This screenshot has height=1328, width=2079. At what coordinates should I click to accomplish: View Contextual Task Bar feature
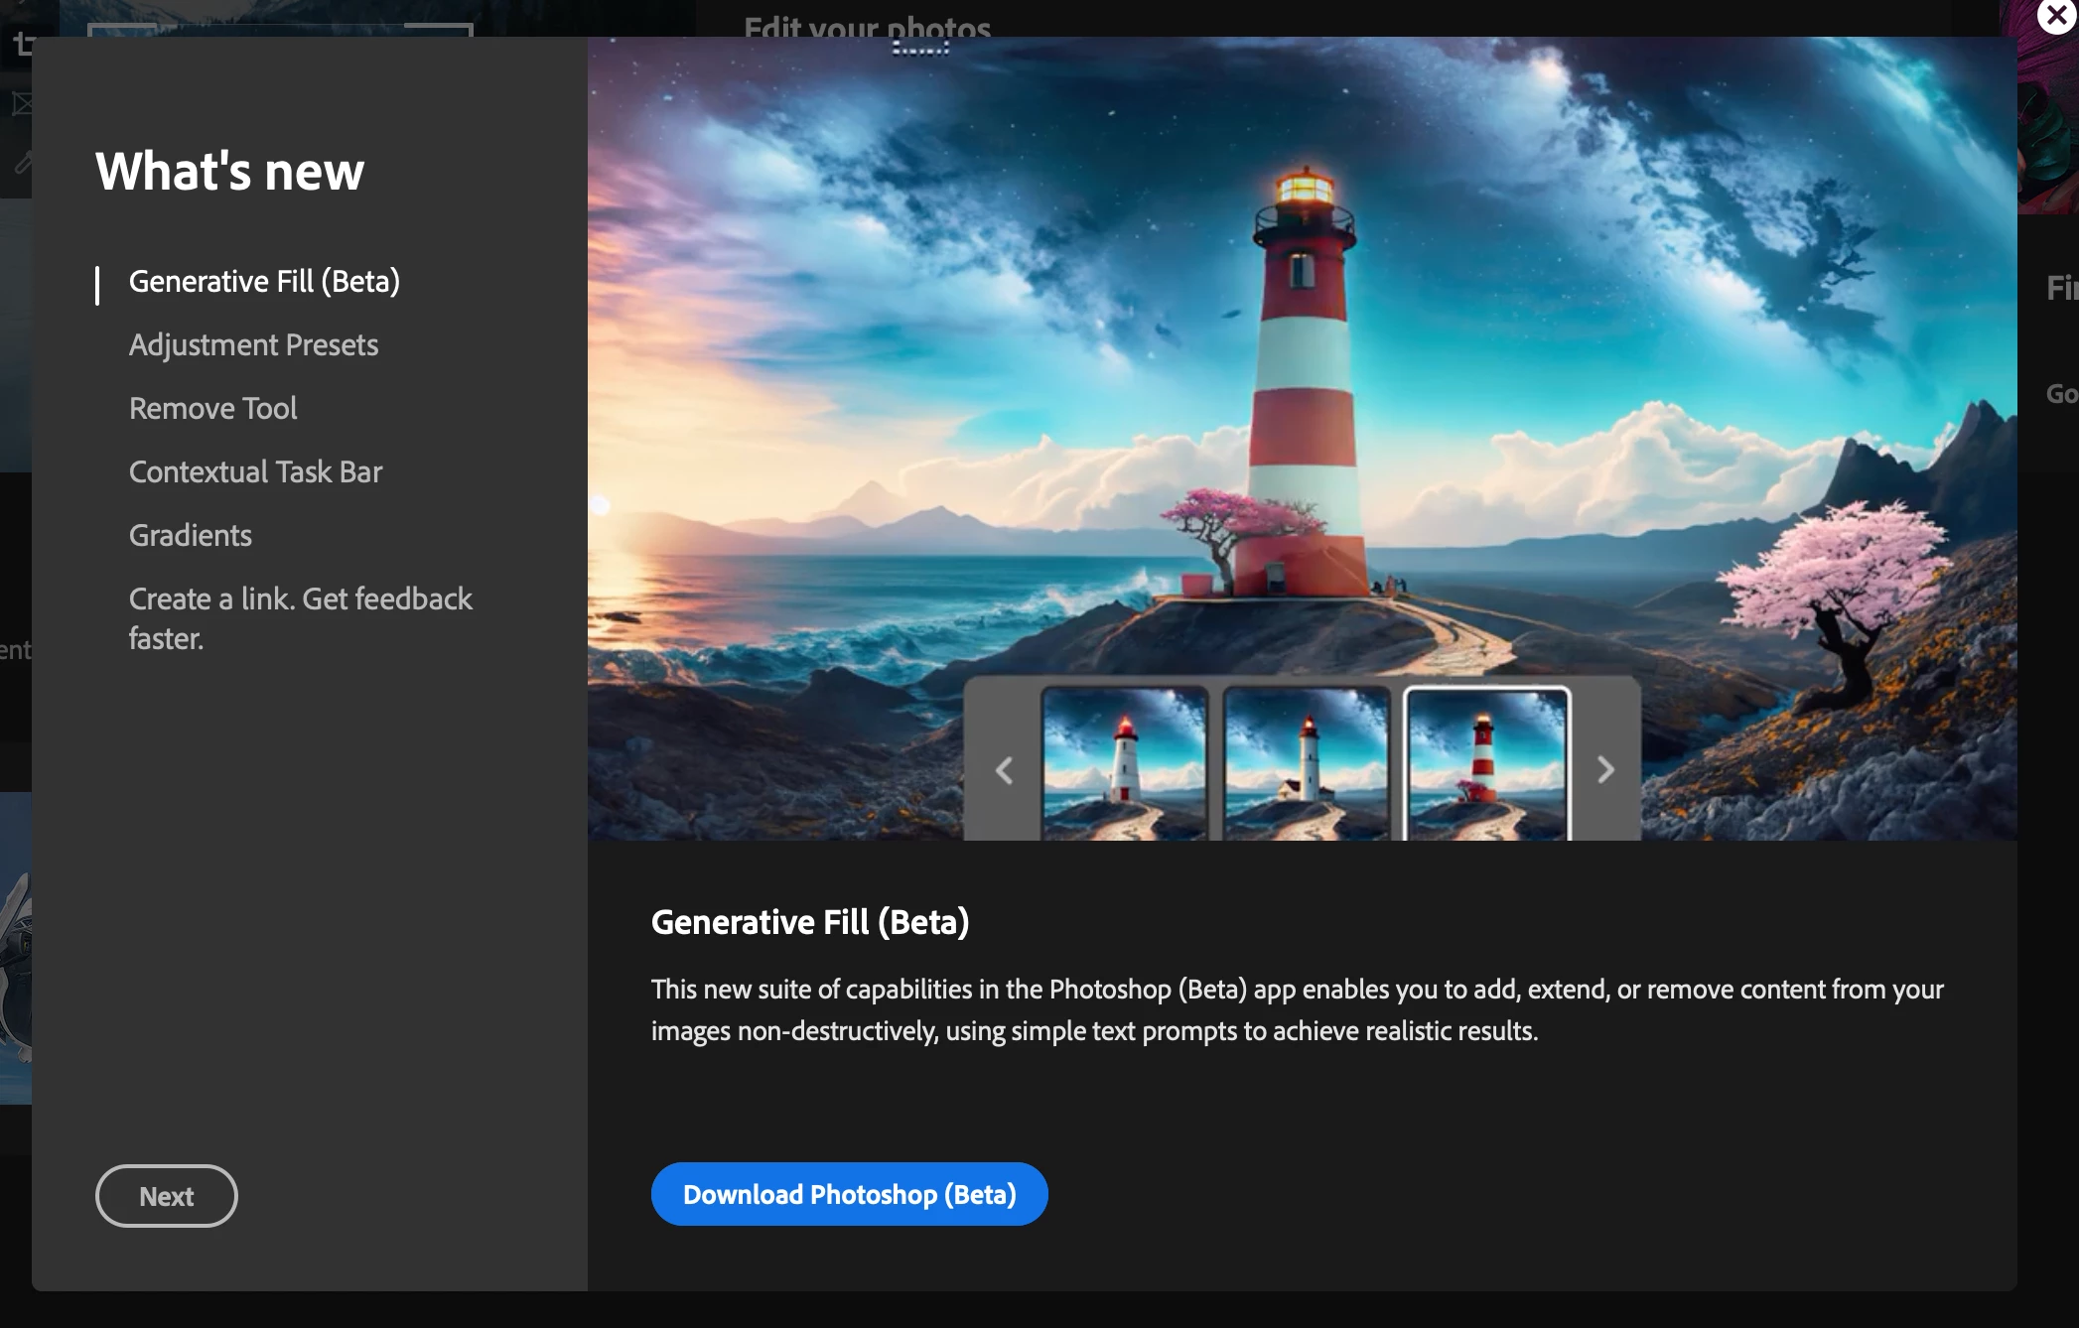[x=255, y=472]
